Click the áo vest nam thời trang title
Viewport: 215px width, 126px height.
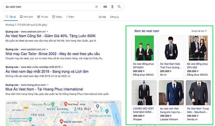click(x=171, y=110)
